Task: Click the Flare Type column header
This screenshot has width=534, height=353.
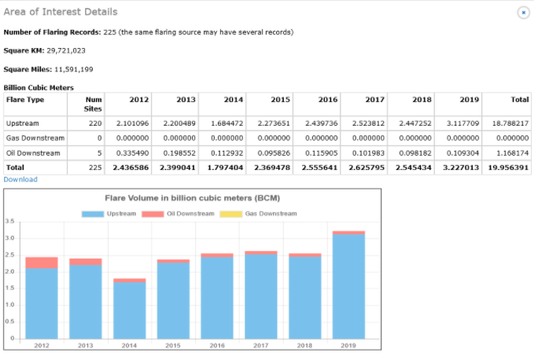Action: 25,100
